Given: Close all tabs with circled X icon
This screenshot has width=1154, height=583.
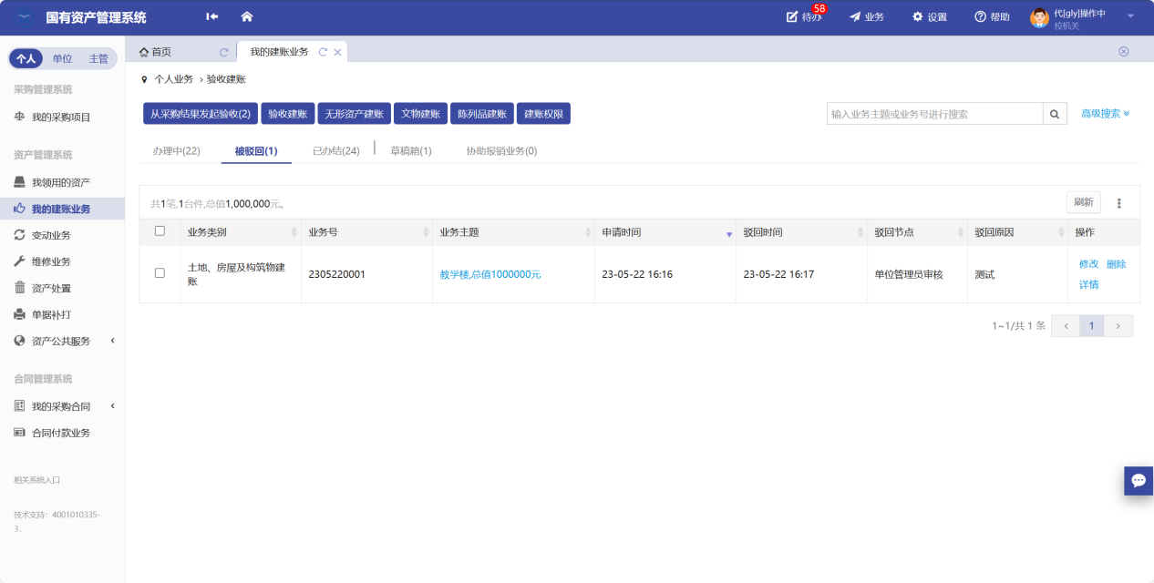Looking at the screenshot, I should [x=1123, y=52].
